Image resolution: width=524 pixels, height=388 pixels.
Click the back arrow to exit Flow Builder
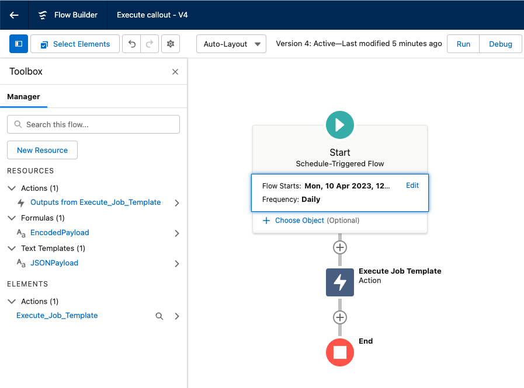coord(13,15)
